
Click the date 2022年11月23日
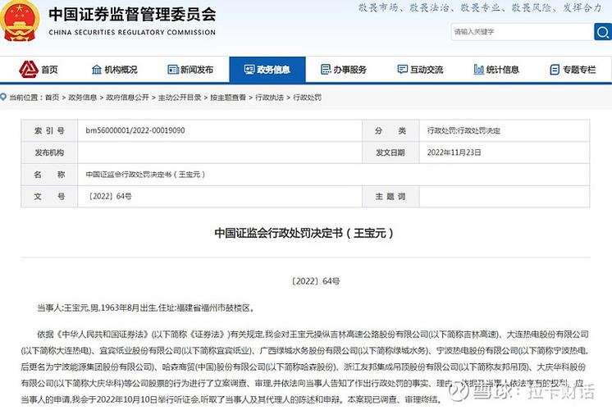[x=454, y=153]
